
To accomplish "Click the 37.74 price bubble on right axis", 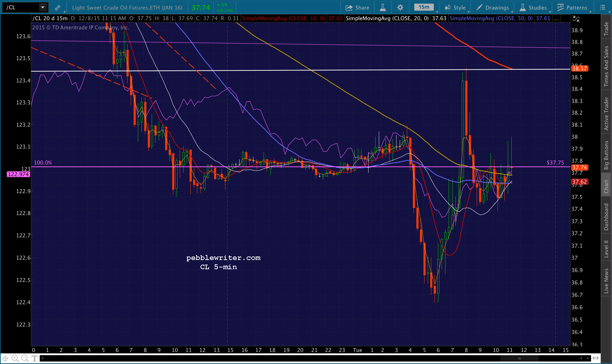I will [x=579, y=168].
